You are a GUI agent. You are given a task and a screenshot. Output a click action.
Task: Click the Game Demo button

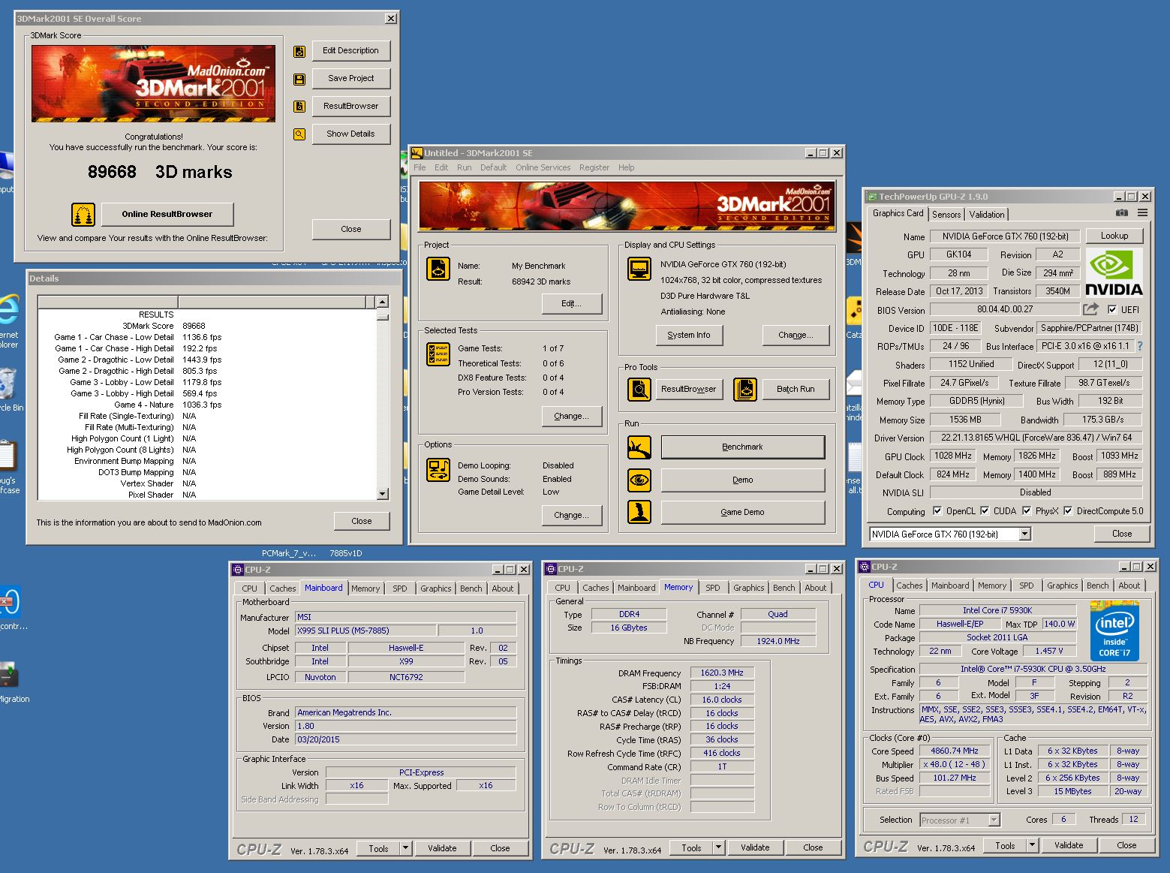pos(743,512)
